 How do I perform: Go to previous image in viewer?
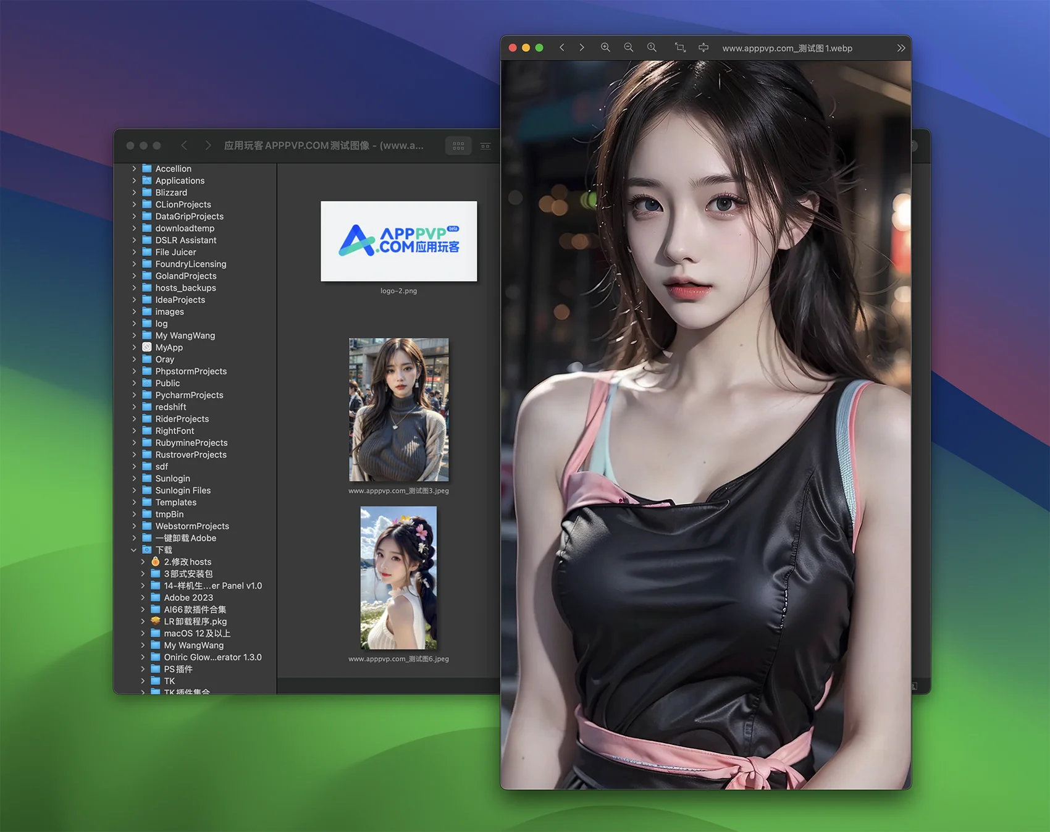tap(562, 48)
